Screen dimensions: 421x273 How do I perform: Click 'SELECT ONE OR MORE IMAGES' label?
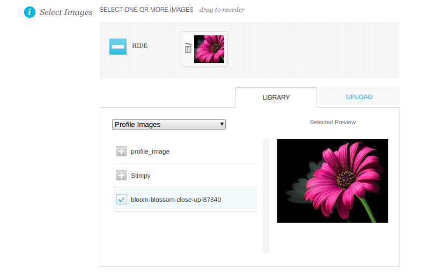tap(146, 10)
